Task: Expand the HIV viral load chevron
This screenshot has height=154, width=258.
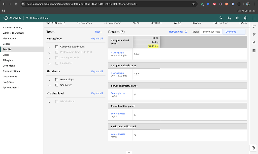Action: coord(49,101)
